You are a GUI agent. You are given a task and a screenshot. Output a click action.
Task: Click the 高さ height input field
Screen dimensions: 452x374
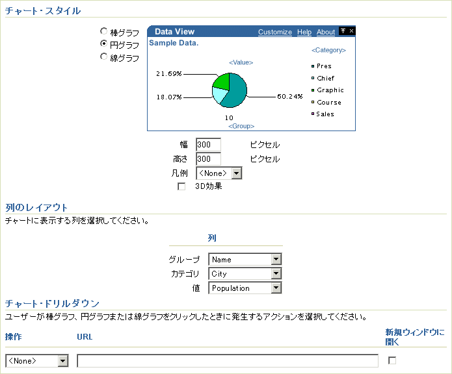coord(208,159)
